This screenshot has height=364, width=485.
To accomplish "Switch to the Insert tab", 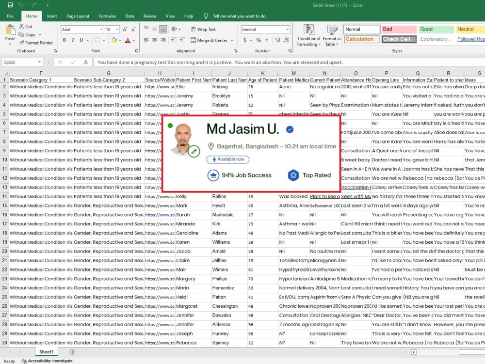I will (x=52, y=16).
